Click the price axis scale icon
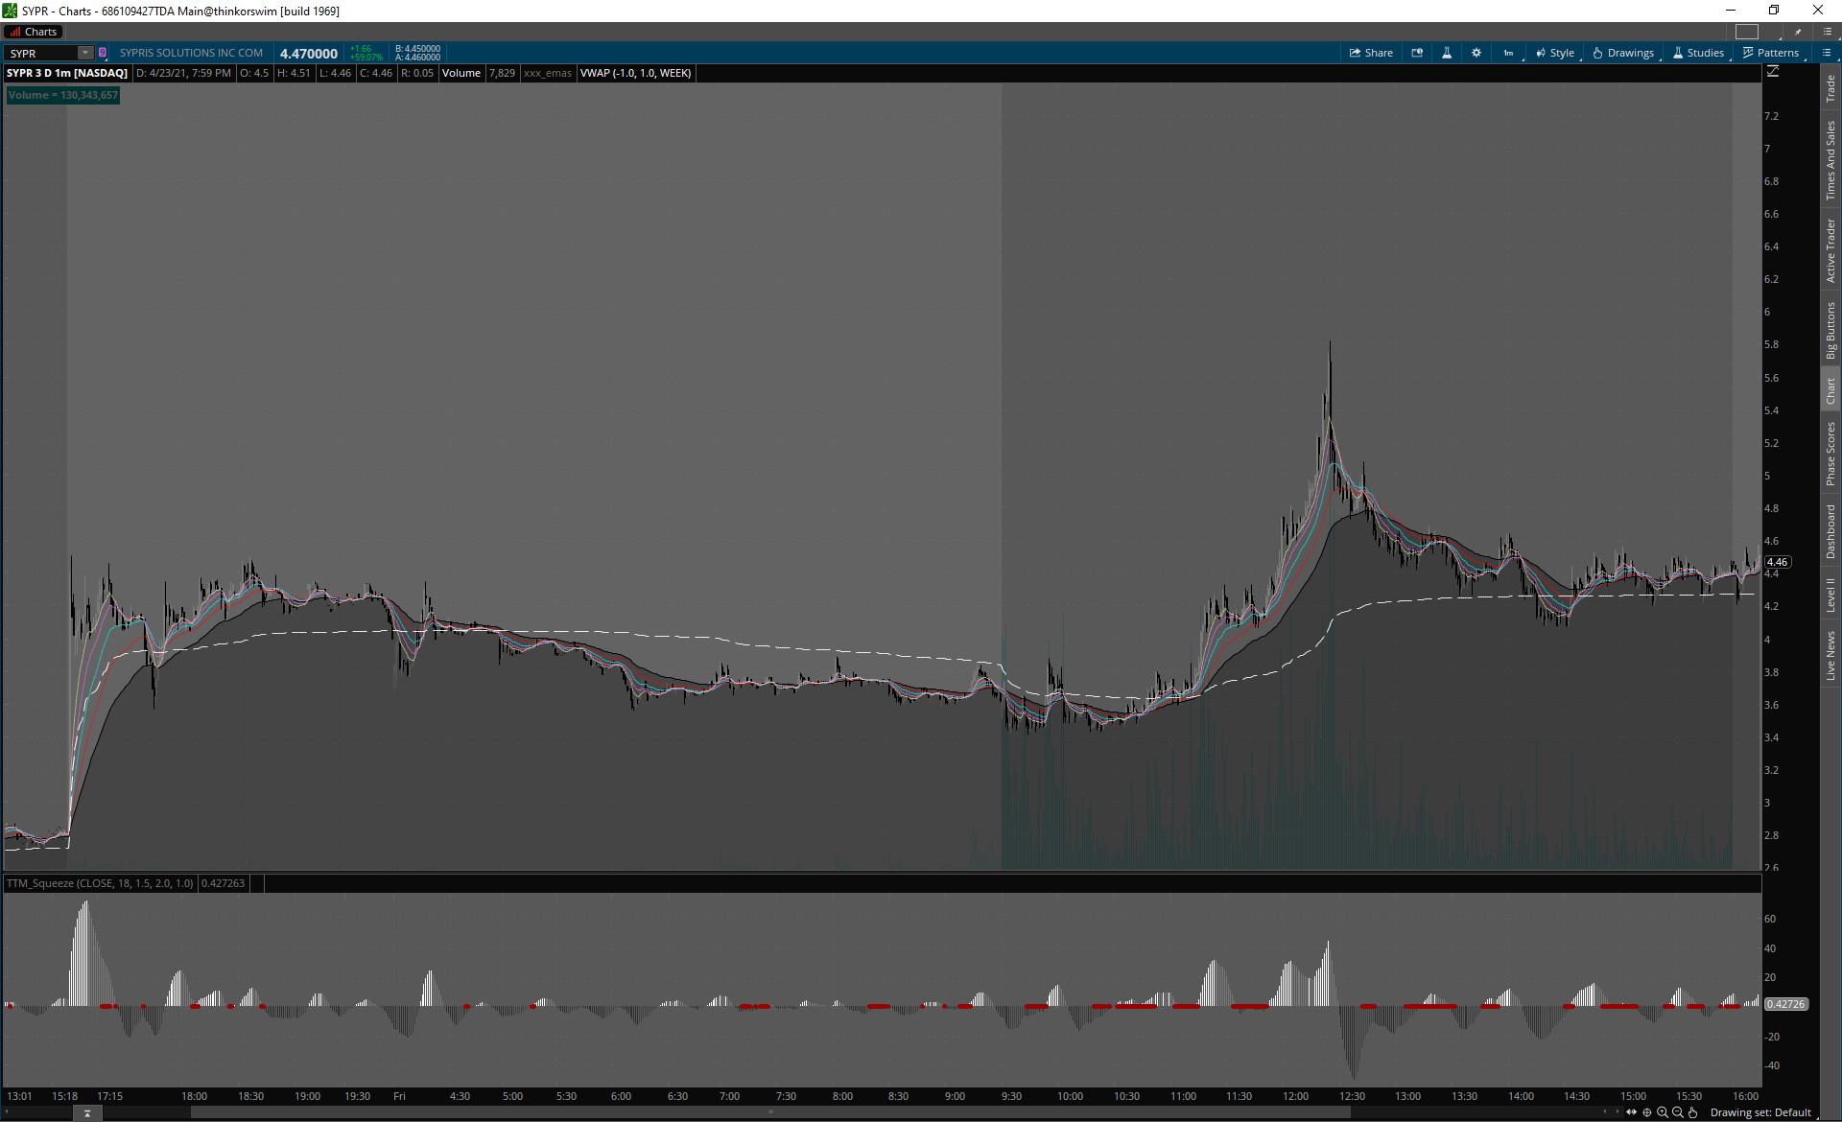This screenshot has width=1842, height=1122. tap(1773, 72)
